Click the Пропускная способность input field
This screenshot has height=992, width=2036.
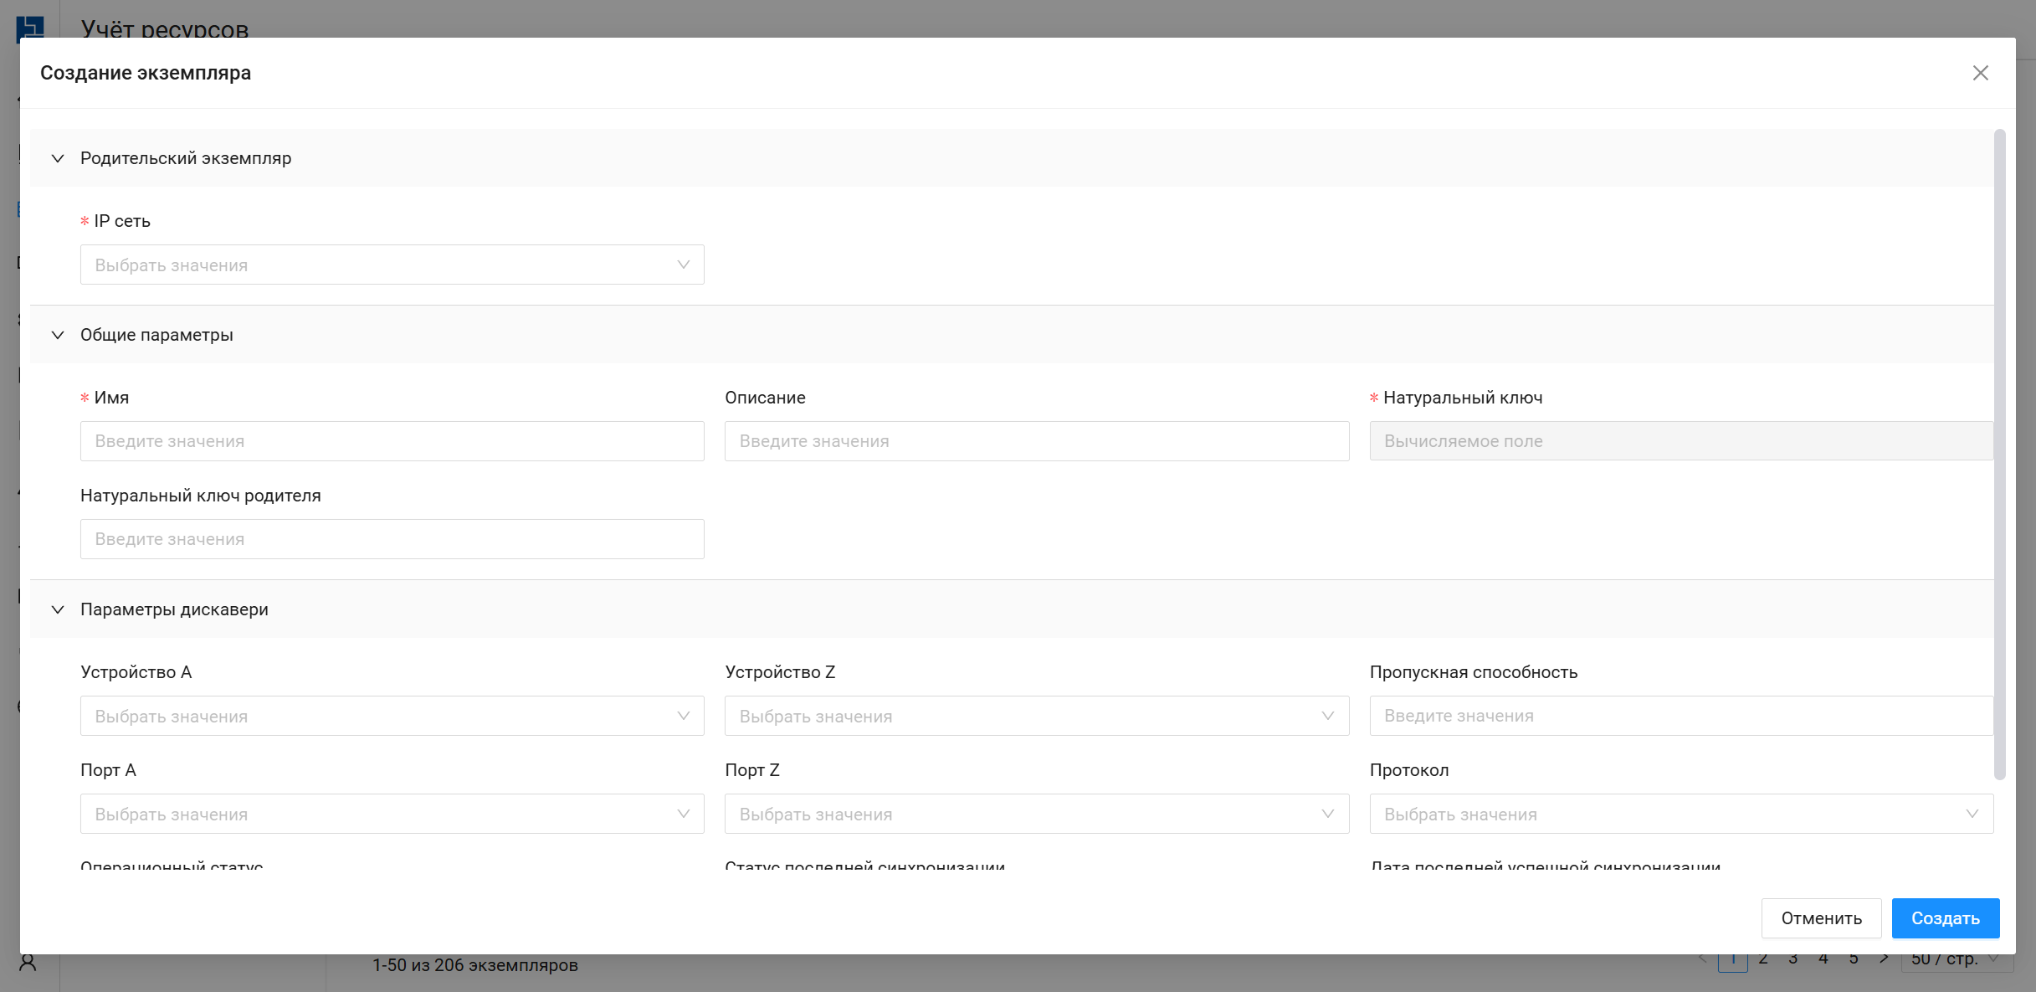[1680, 716]
